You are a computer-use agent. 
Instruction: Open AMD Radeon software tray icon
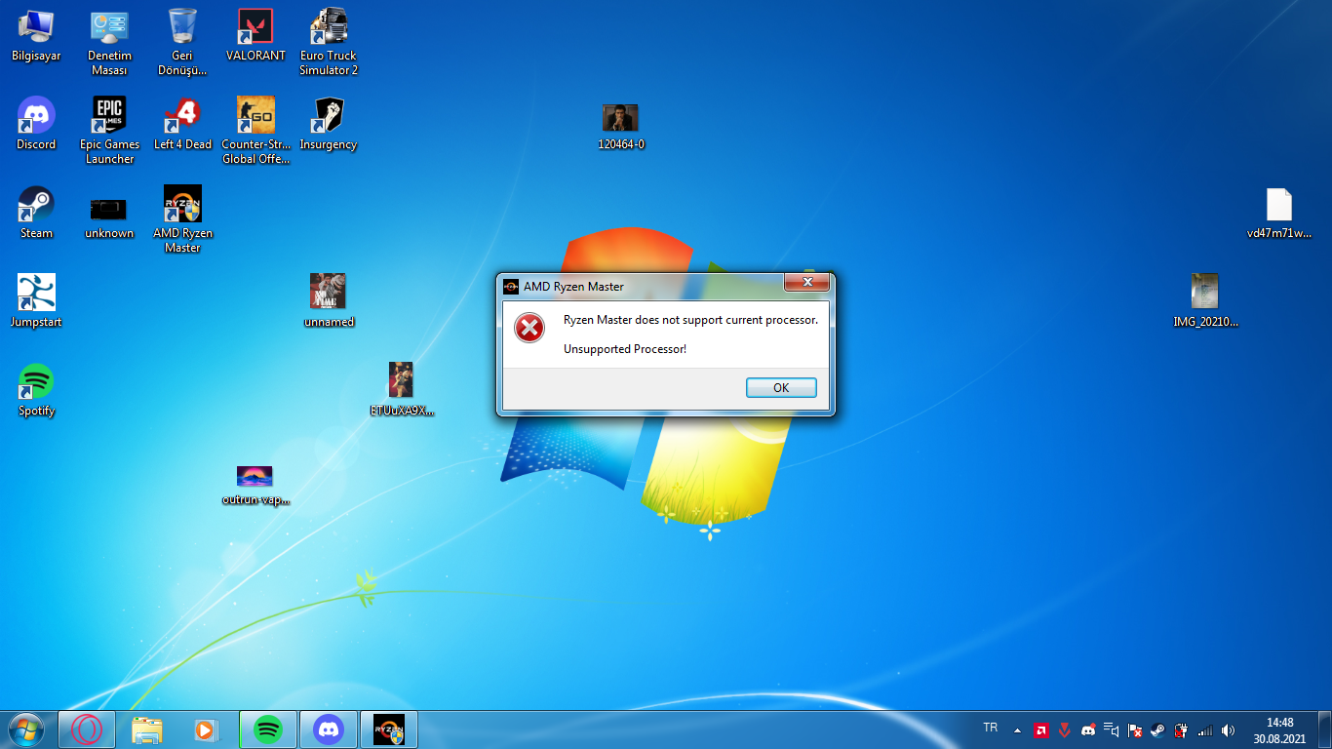(1041, 730)
